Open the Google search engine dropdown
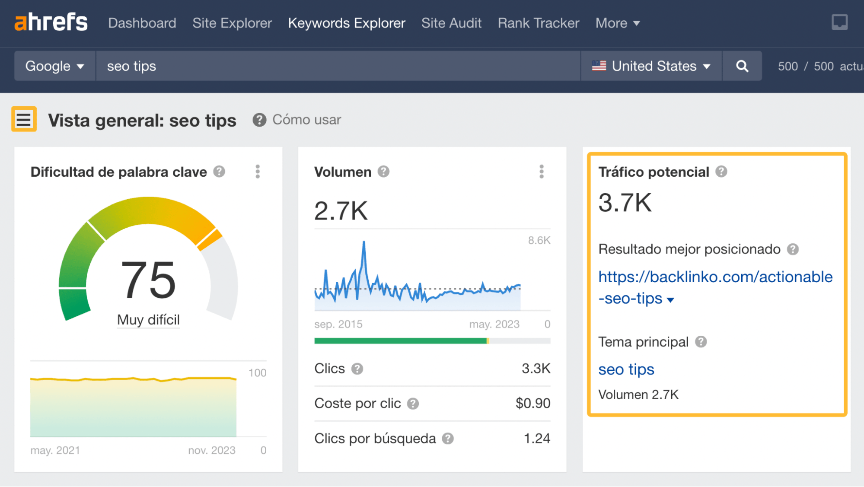 pyautogui.click(x=54, y=66)
